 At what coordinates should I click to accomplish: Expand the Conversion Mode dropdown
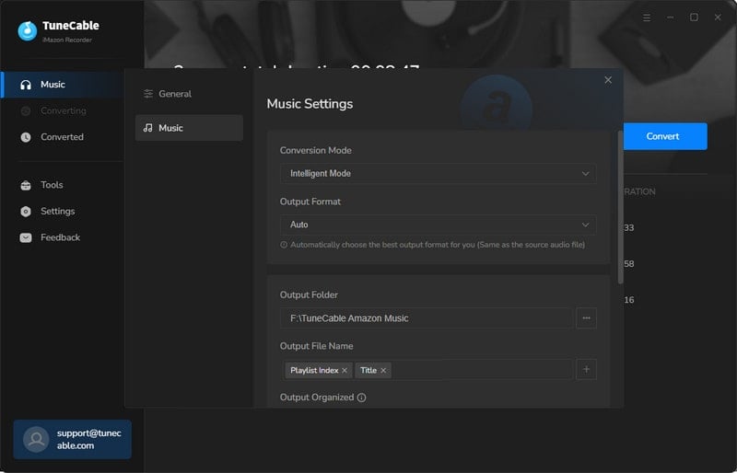coord(439,173)
